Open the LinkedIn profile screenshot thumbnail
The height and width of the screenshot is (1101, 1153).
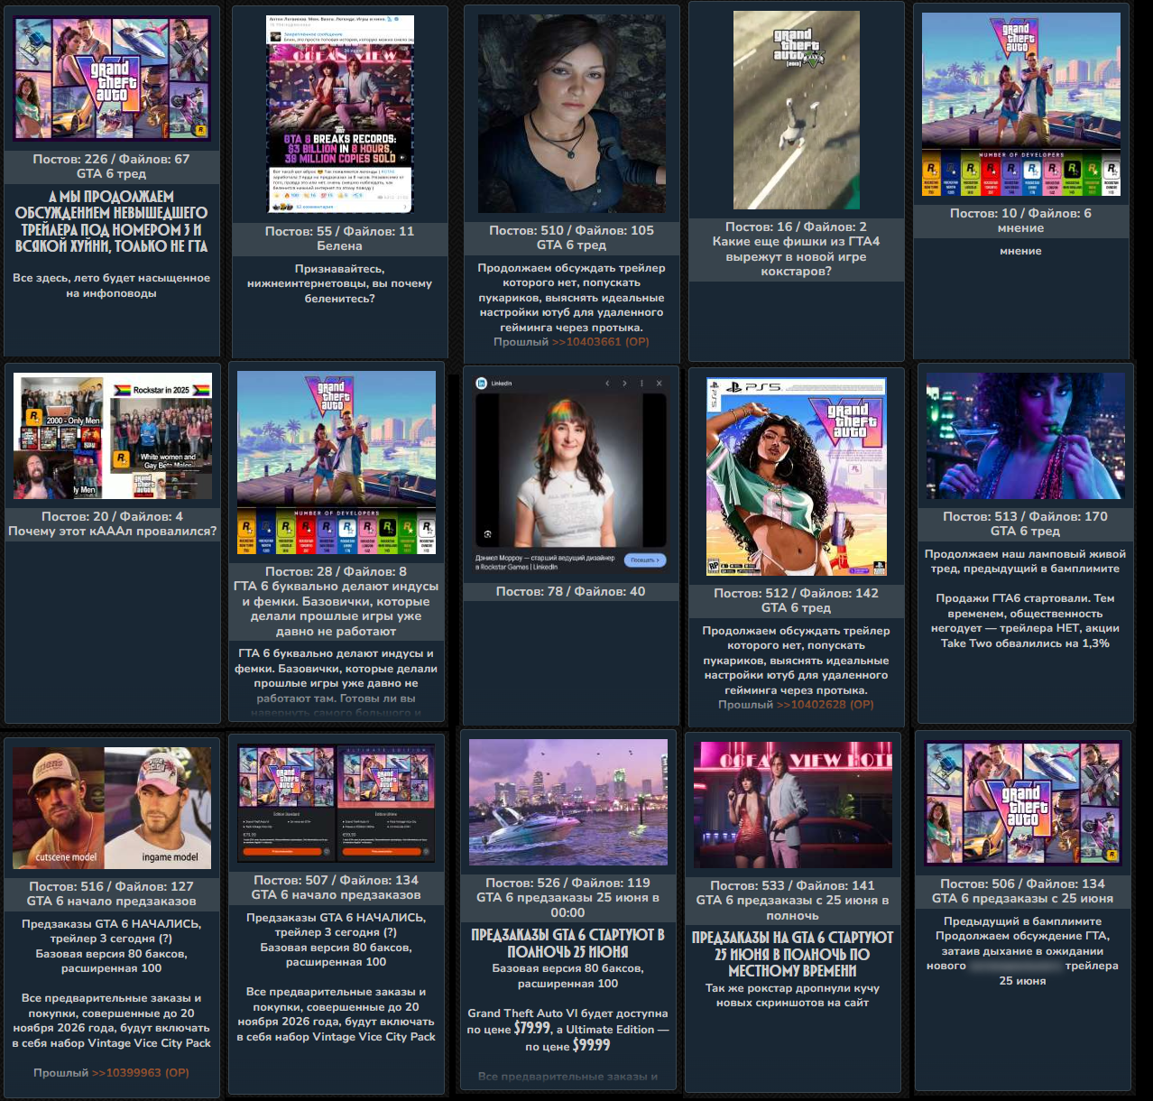(571, 474)
